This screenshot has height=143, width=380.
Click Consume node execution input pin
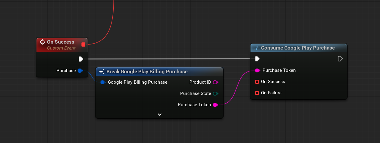[x=257, y=59]
